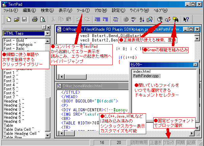Select index.html in the selector window

pyautogui.click(x=142, y=71)
